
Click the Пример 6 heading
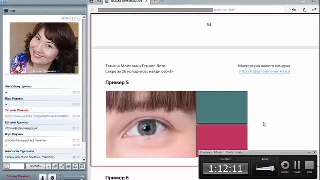(x=117, y=177)
